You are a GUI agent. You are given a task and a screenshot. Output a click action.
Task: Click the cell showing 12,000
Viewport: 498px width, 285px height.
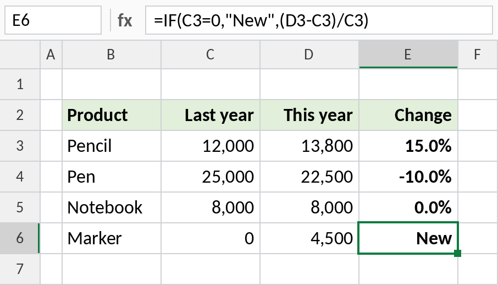click(x=211, y=146)
